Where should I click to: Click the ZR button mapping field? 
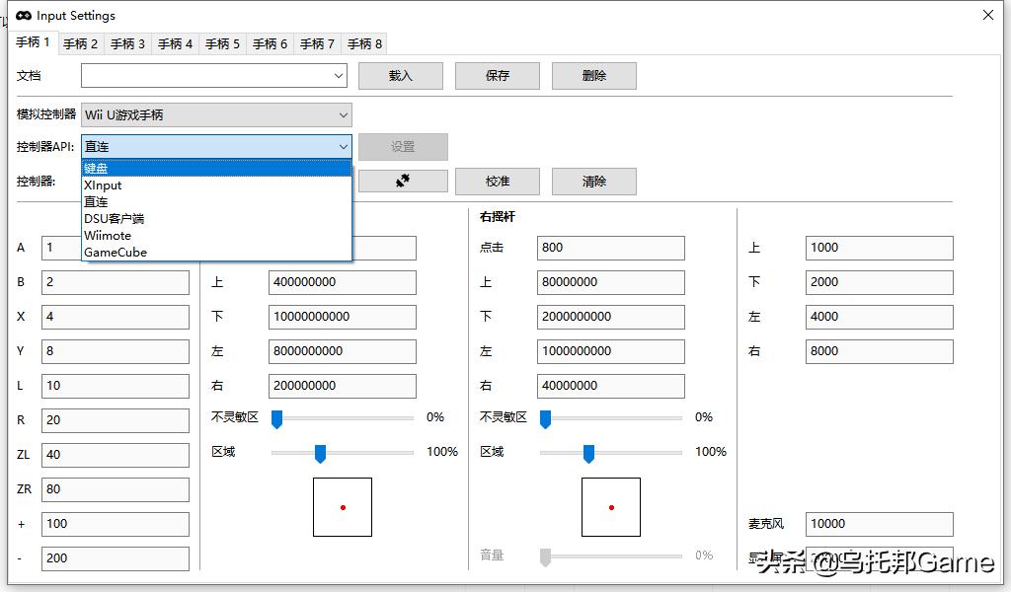115,488
